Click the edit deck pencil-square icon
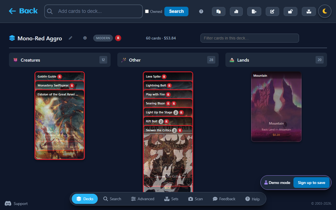This screenshot has width=336, height=210. tap(272, 11)
